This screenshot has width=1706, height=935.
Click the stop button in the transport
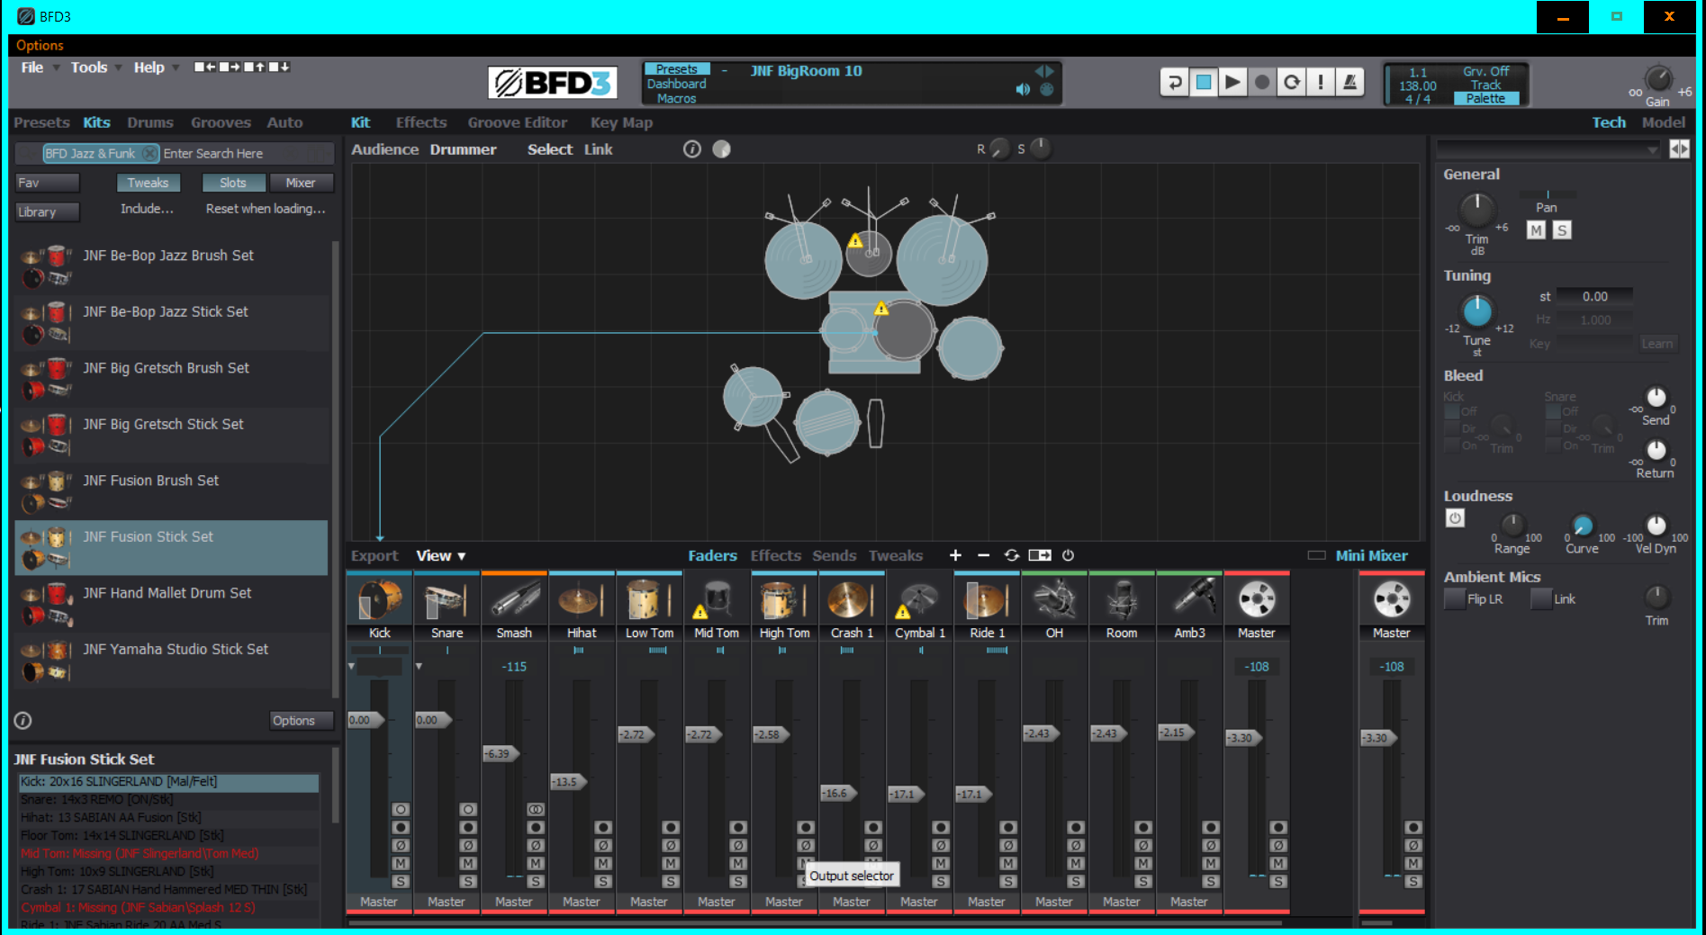click(x=1204, y=83)
